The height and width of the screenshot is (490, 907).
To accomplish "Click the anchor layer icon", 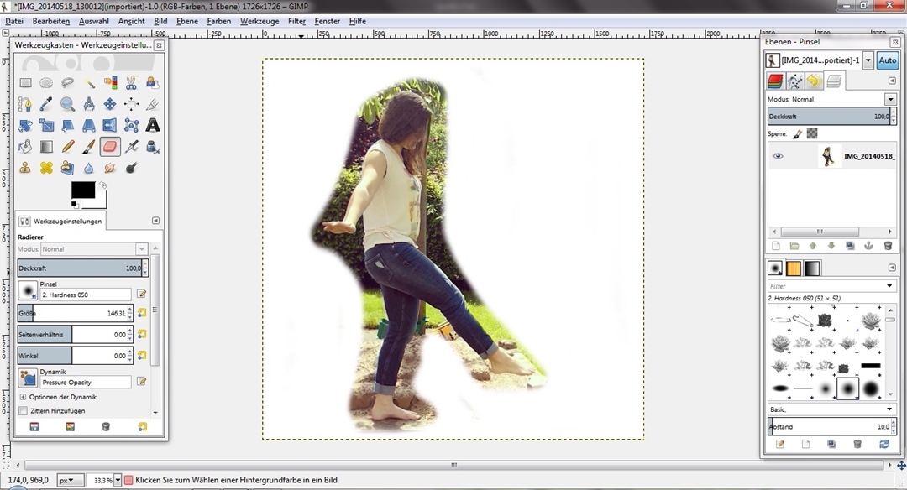I will point(868,246).
